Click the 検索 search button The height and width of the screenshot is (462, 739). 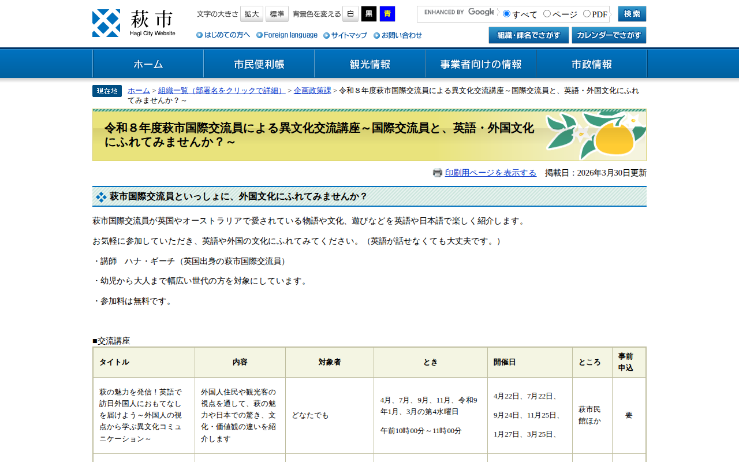pos(632,14)
